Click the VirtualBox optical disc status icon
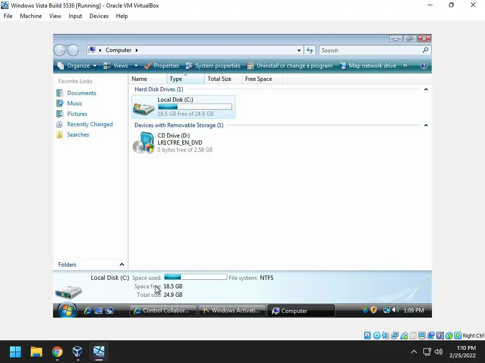 pyautogui.click(x=377, y=336)
